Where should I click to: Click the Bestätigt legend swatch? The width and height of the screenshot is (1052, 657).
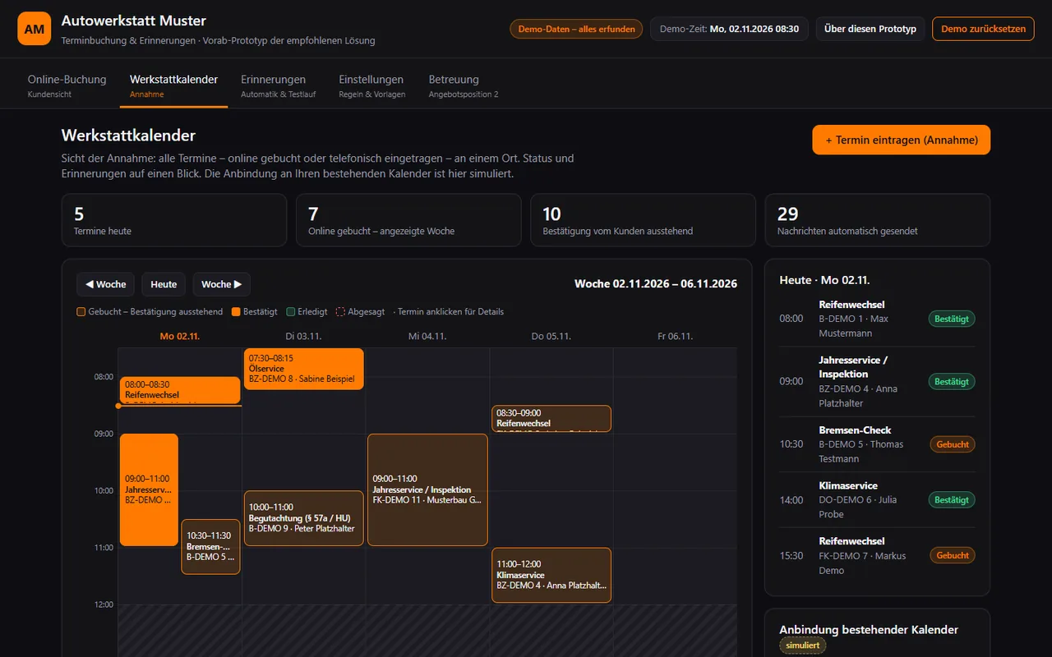click(x=236, y=312)
